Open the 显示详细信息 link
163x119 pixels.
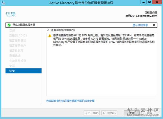(x=140, y=25)
